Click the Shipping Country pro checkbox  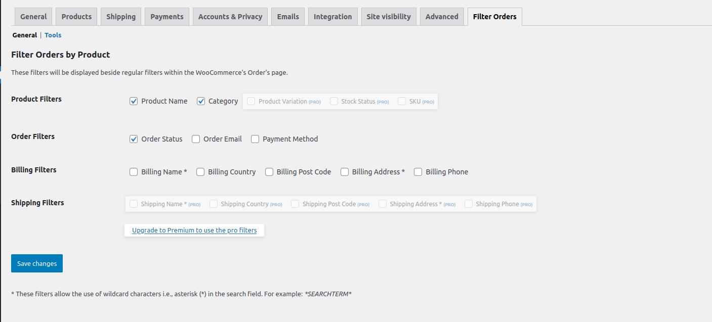point(214,204)
